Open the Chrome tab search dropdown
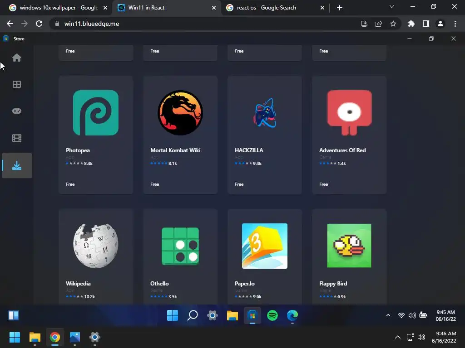 click(392, 6)
